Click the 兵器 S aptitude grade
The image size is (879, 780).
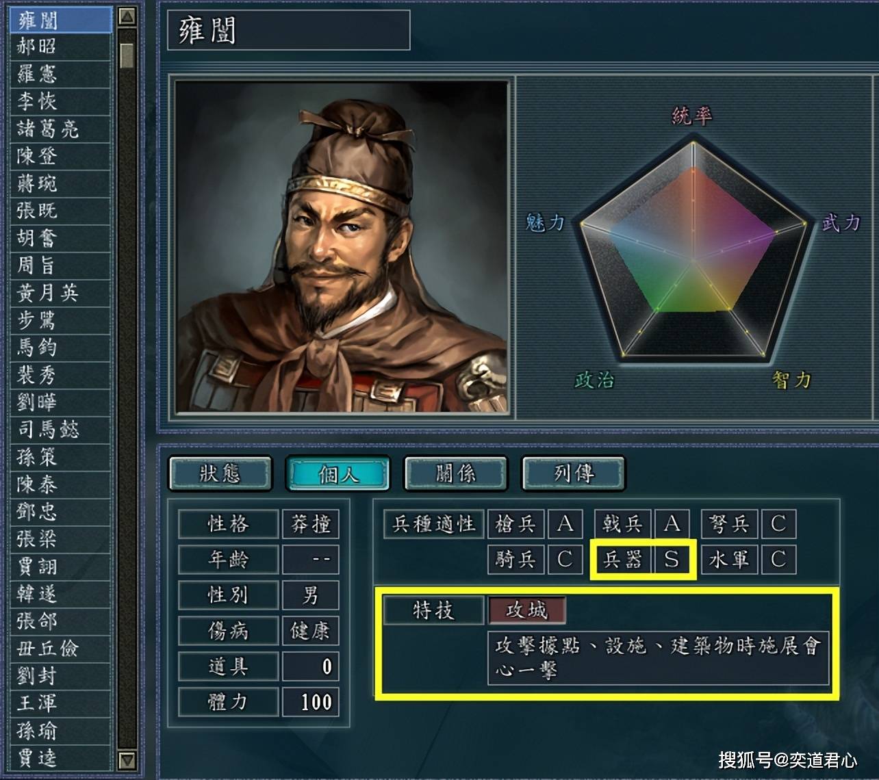point(672,560)
